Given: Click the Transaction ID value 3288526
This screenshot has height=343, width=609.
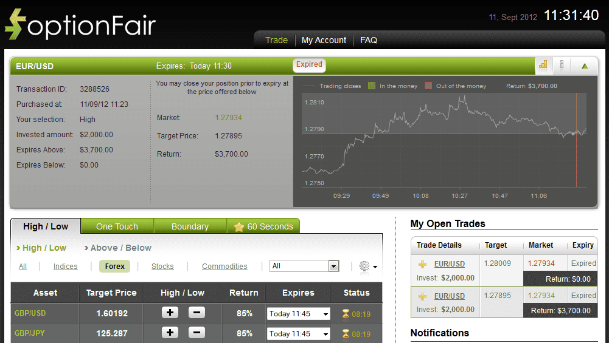Looking at the screenshot, I should pos(94,89).
